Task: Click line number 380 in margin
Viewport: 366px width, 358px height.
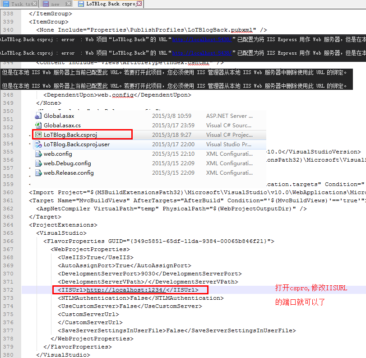Action: 8,355
